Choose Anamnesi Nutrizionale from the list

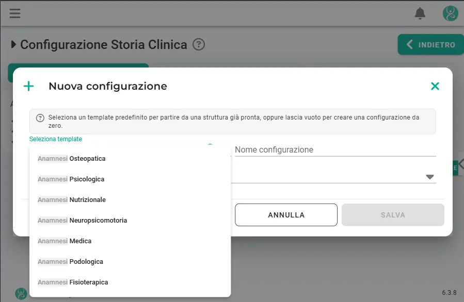(x=71, y=199)
